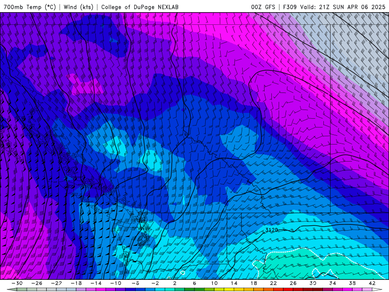The height and width of the screenshot is (292, 389).
Task: Click the '700mb Temp (°C)' title text
Action: coord(30,7)
